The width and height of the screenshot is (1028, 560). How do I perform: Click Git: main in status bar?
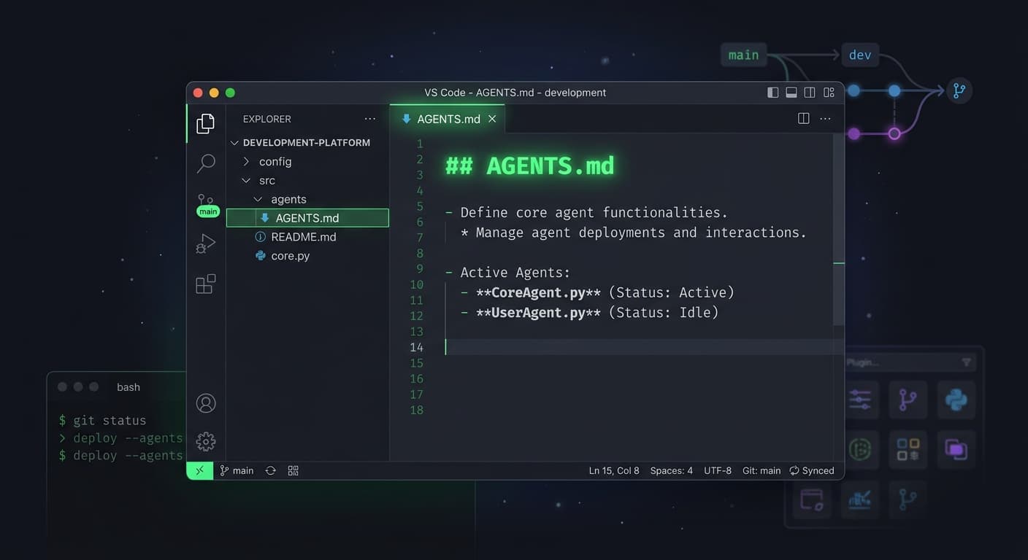[762, 470]
